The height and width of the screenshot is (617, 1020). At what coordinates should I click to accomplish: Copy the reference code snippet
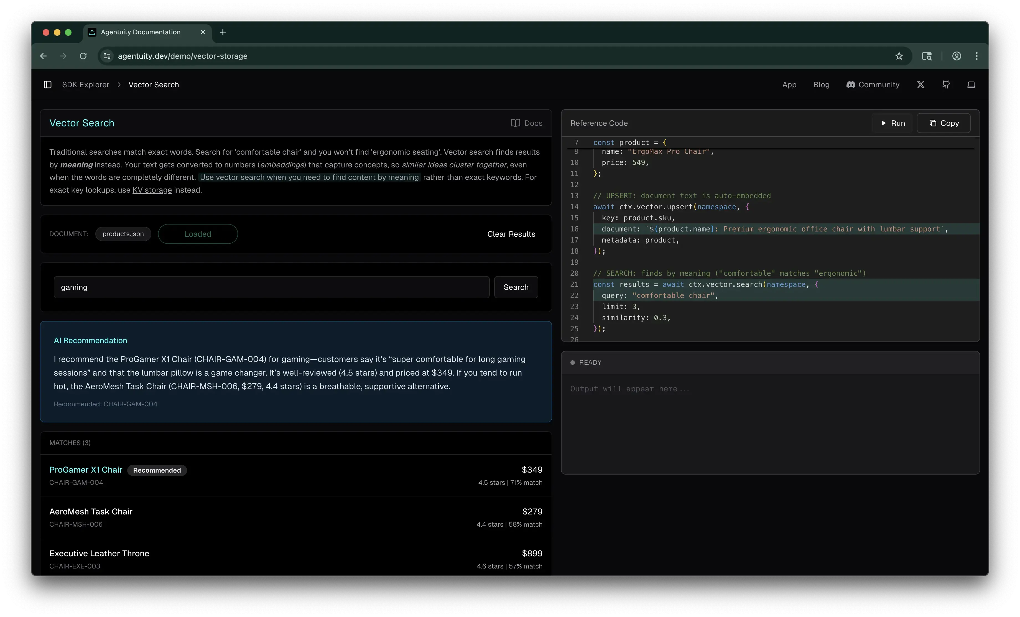click(944, 123)
